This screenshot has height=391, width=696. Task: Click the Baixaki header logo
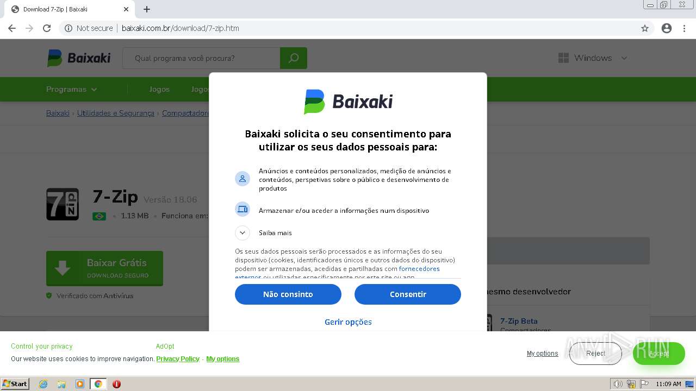[x=79, y=58]
